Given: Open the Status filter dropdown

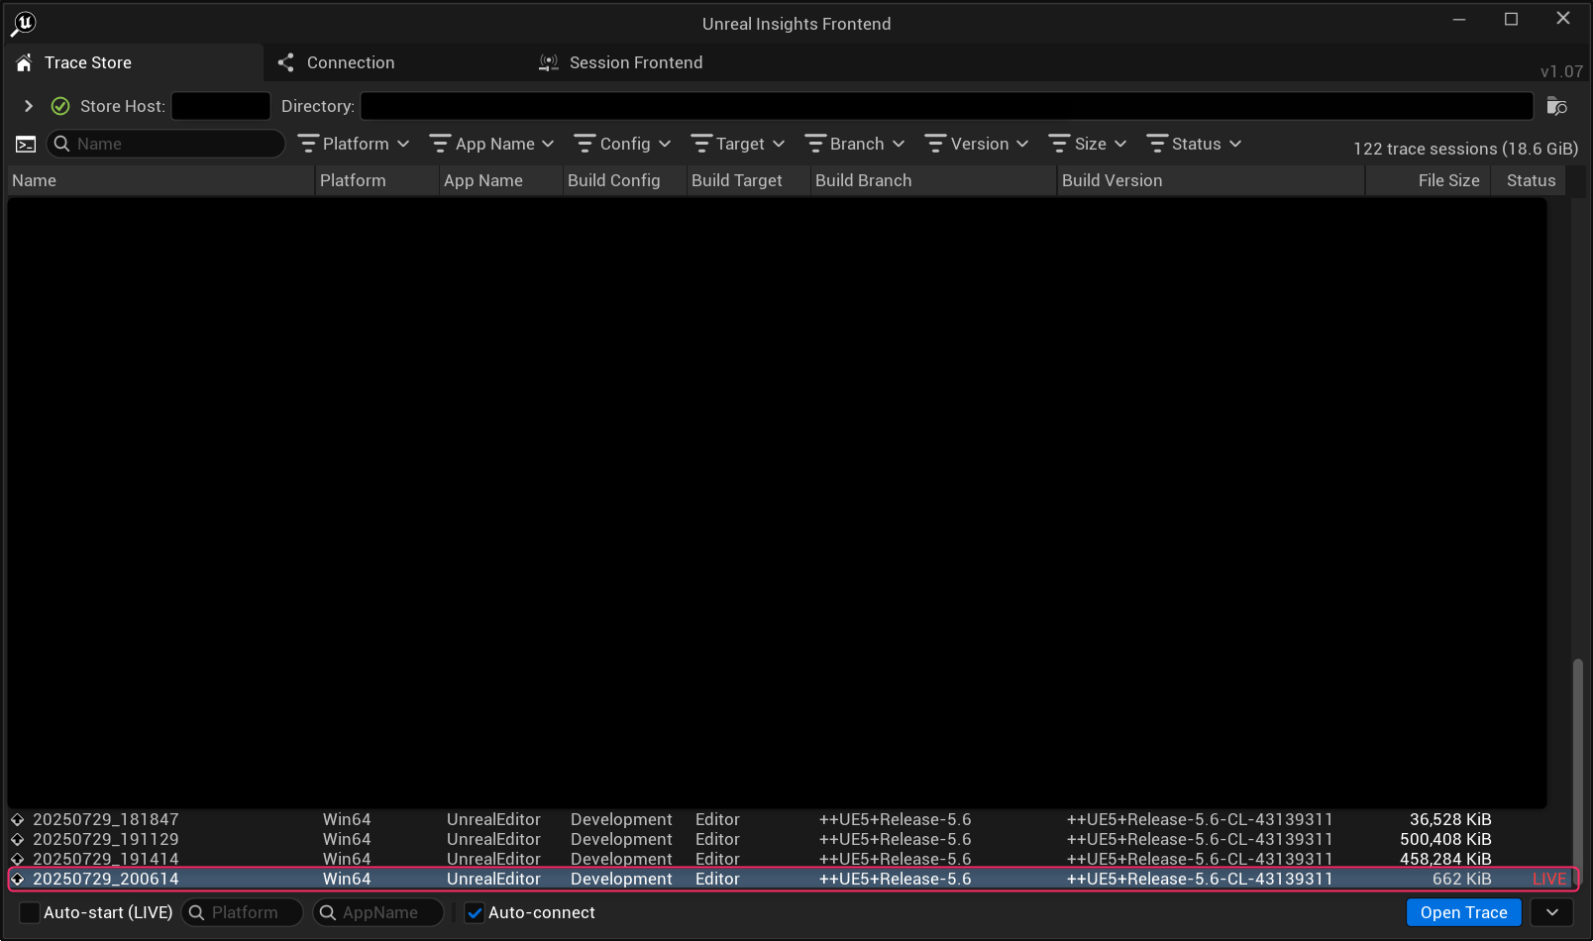Looking at the screenshot, I should click(1194, 144).
